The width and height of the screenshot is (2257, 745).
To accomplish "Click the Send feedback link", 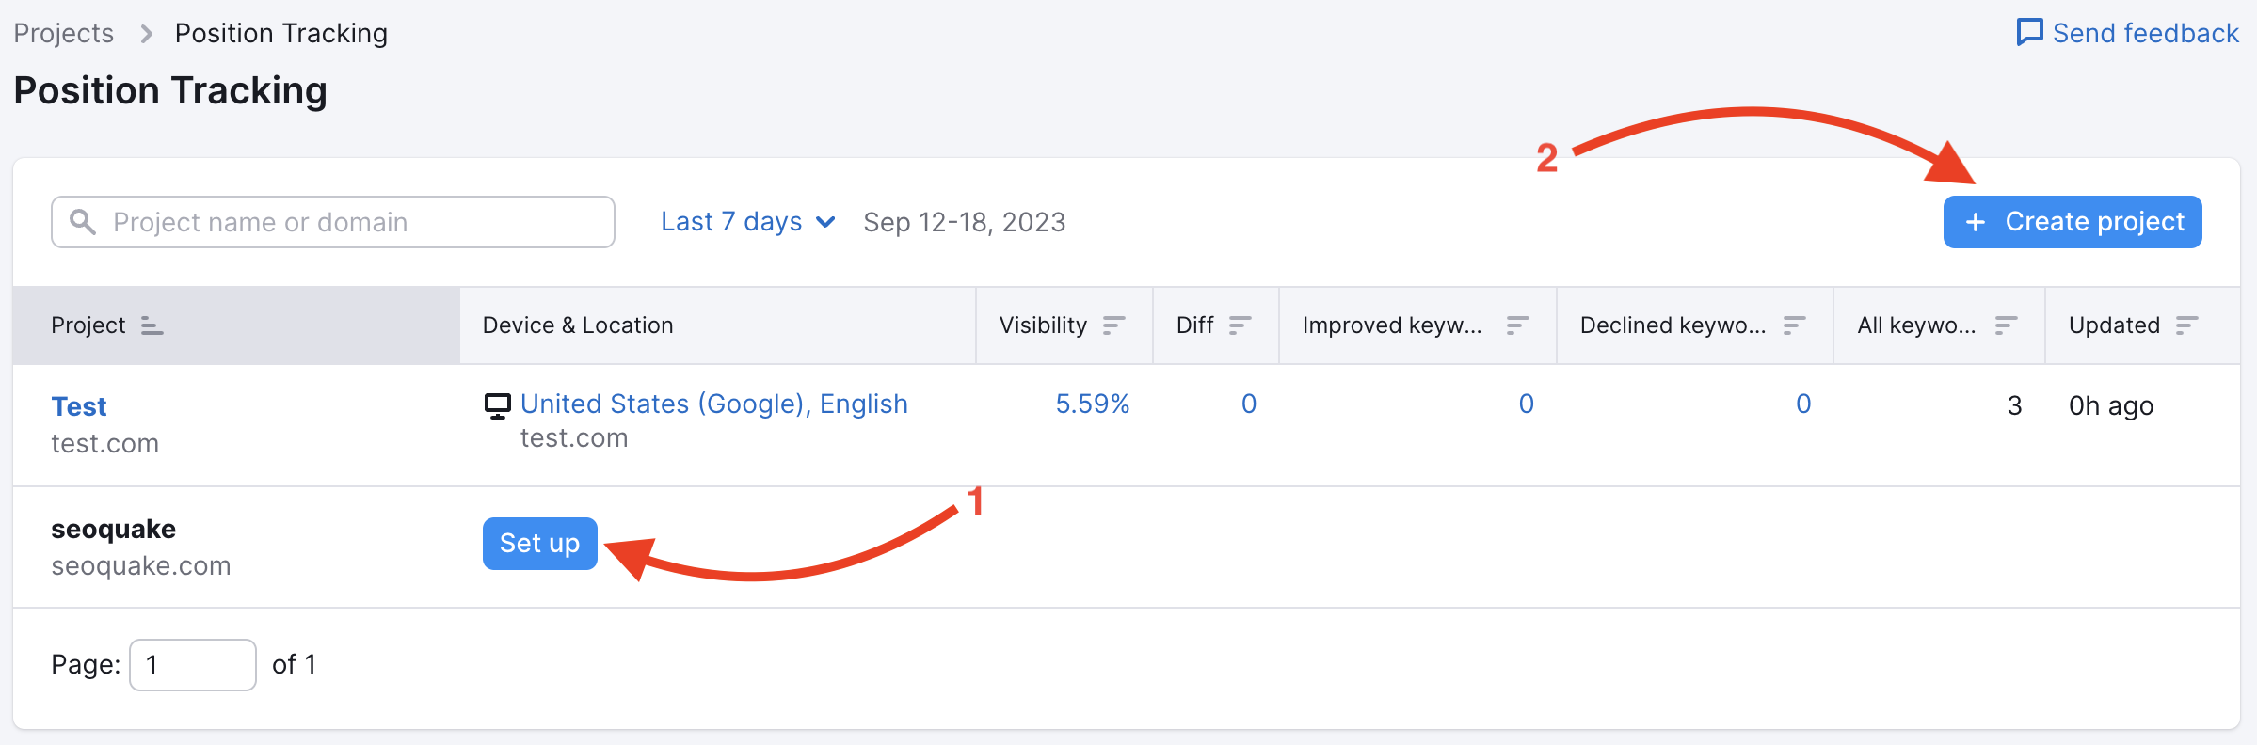I will (2144, 33).
